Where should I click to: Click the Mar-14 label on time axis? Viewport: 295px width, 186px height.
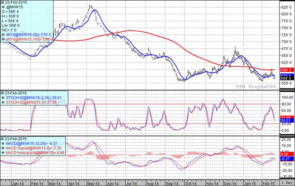tap(54, 184)
